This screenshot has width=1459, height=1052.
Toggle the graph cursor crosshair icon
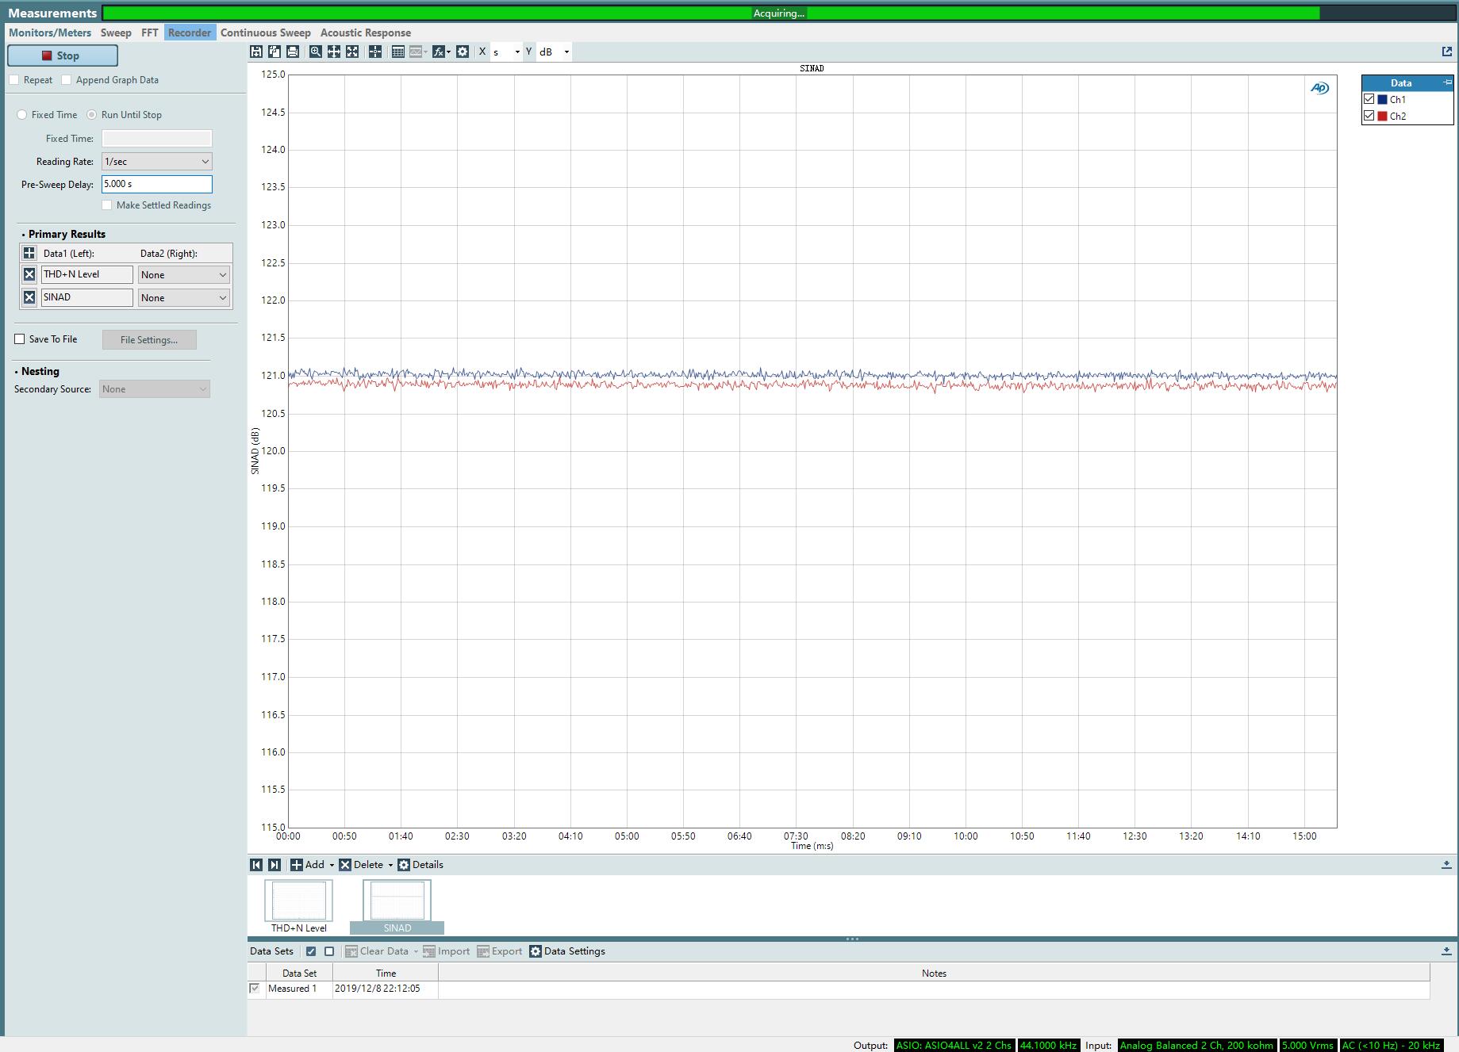click(x=375, y=52)
